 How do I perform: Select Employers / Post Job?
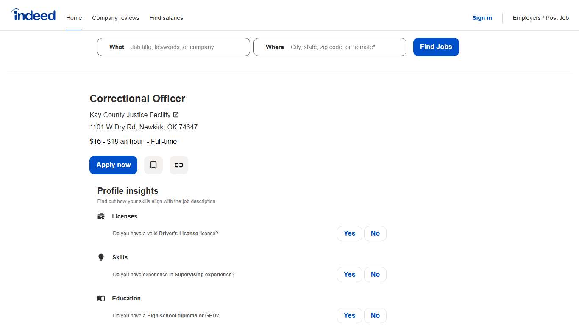(541, 18)
